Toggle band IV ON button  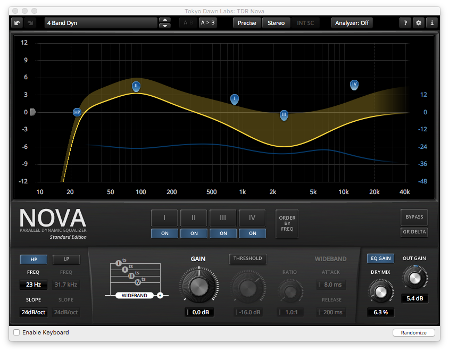(252, 233)
